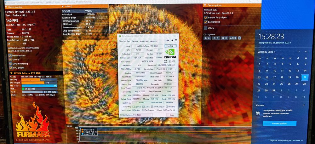Open the GPU-Z hamburger menu

click(x=176, y=40)
